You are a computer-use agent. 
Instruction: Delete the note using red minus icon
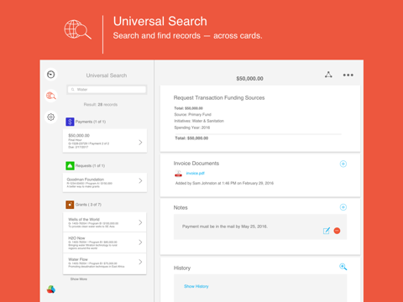pyautogui.click(x=337, y=231)
